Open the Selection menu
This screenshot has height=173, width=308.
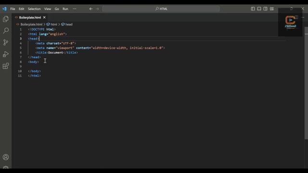tap(34, 9)
